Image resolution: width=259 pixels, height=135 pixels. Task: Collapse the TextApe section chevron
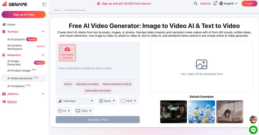pos(43,31)
